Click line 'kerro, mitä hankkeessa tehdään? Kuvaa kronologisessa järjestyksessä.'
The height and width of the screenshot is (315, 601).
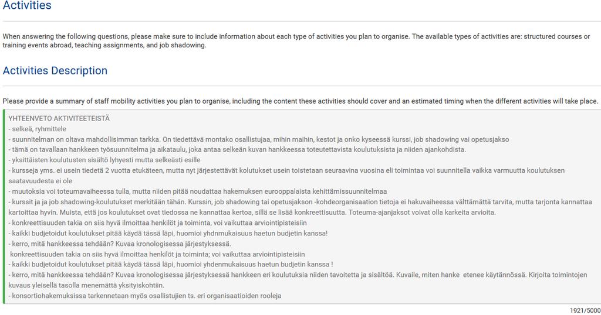(x=120, y=244)
